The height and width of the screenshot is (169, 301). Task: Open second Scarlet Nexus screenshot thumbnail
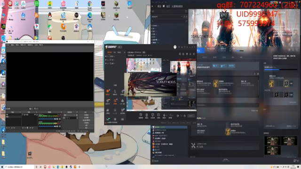tap(289, 140)
